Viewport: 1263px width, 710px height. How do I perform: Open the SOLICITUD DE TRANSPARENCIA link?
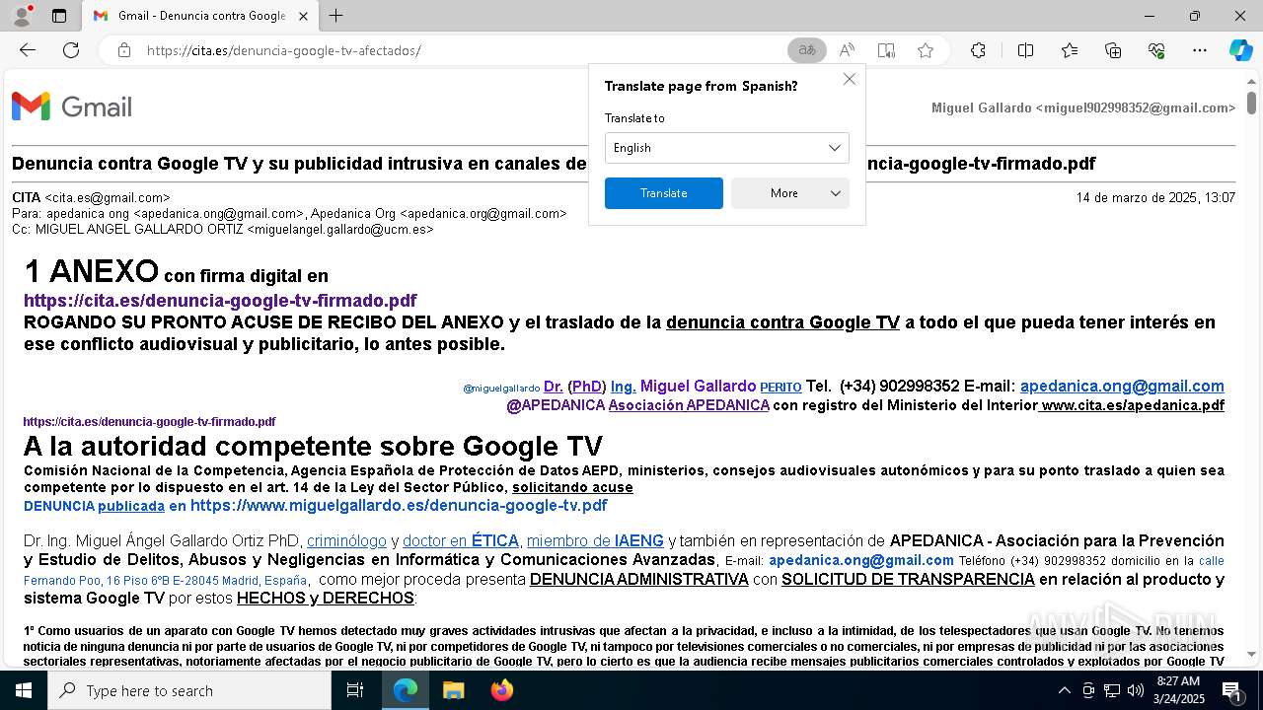click(908, 579)
